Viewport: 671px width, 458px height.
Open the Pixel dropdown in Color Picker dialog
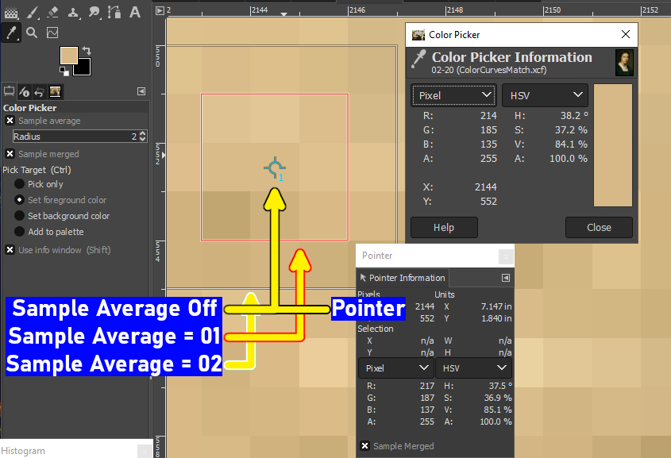pos(454,95)
